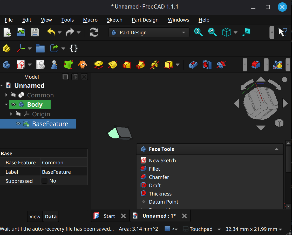Click the Fillet toolbar icon
This screenshot has width=292, height=235.
click(256, 65)
